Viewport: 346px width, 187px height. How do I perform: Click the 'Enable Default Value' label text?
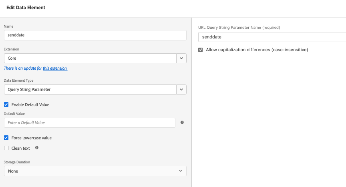click(x=30, y=105)
